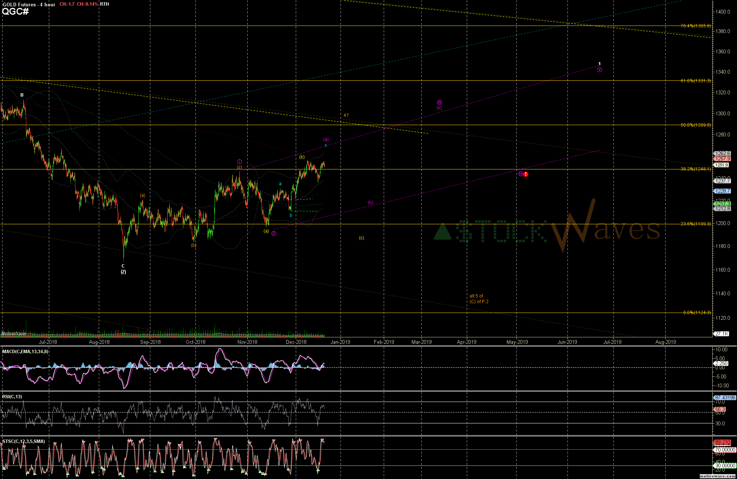Click the Nov-2018 date axis label
Screen dimensions: 737x479
[x=247, y=342]
